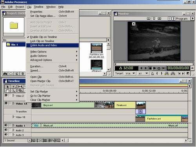Select the arrow Selection tool in Timeline
Image resolution: width=196 pixels, height=147 pixels.
(7, 87)
